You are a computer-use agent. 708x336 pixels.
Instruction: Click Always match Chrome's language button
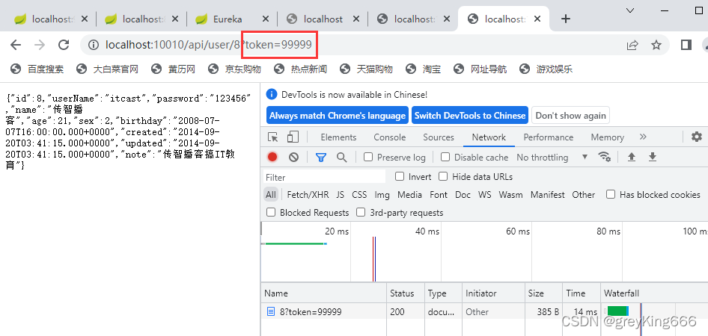[x=338, y=115]
